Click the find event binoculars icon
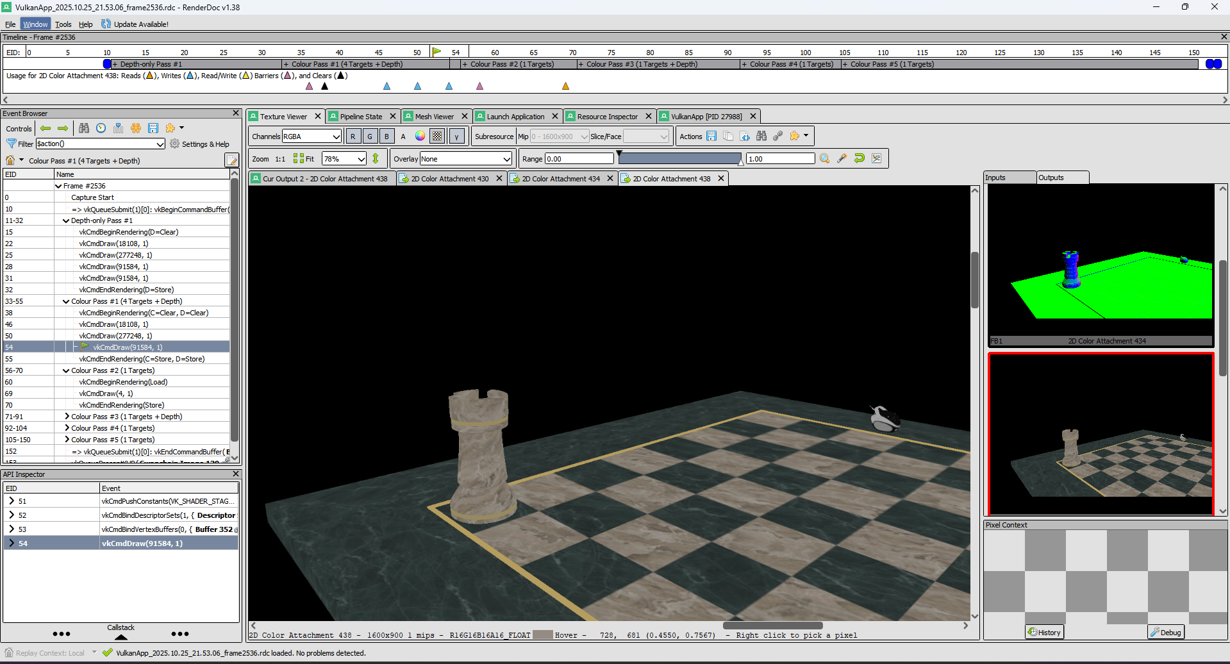1230x664 pixels. pos(84,128)
